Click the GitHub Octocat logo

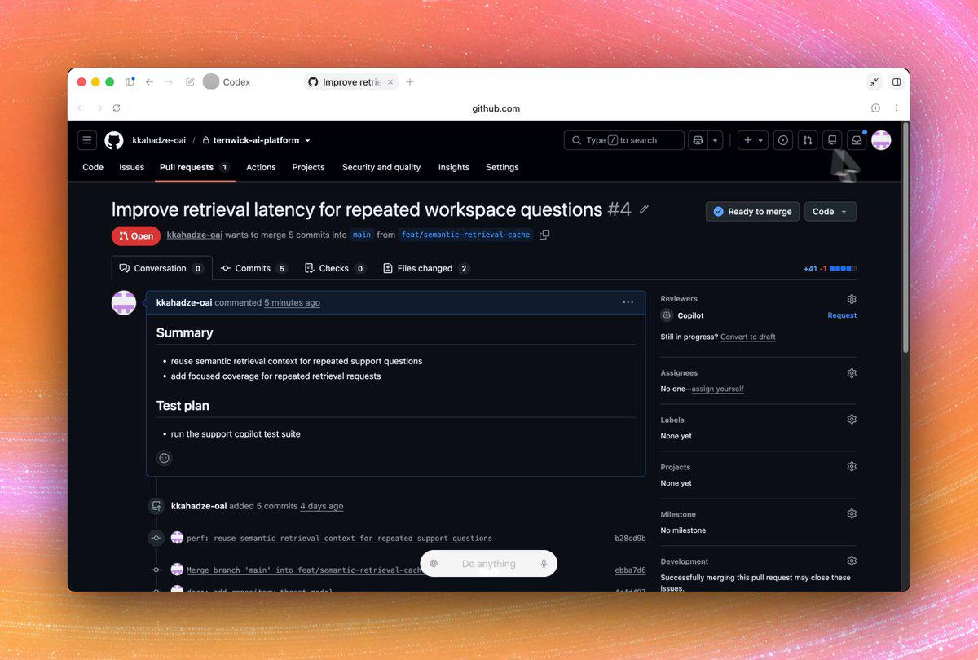[x=114, y=140]
